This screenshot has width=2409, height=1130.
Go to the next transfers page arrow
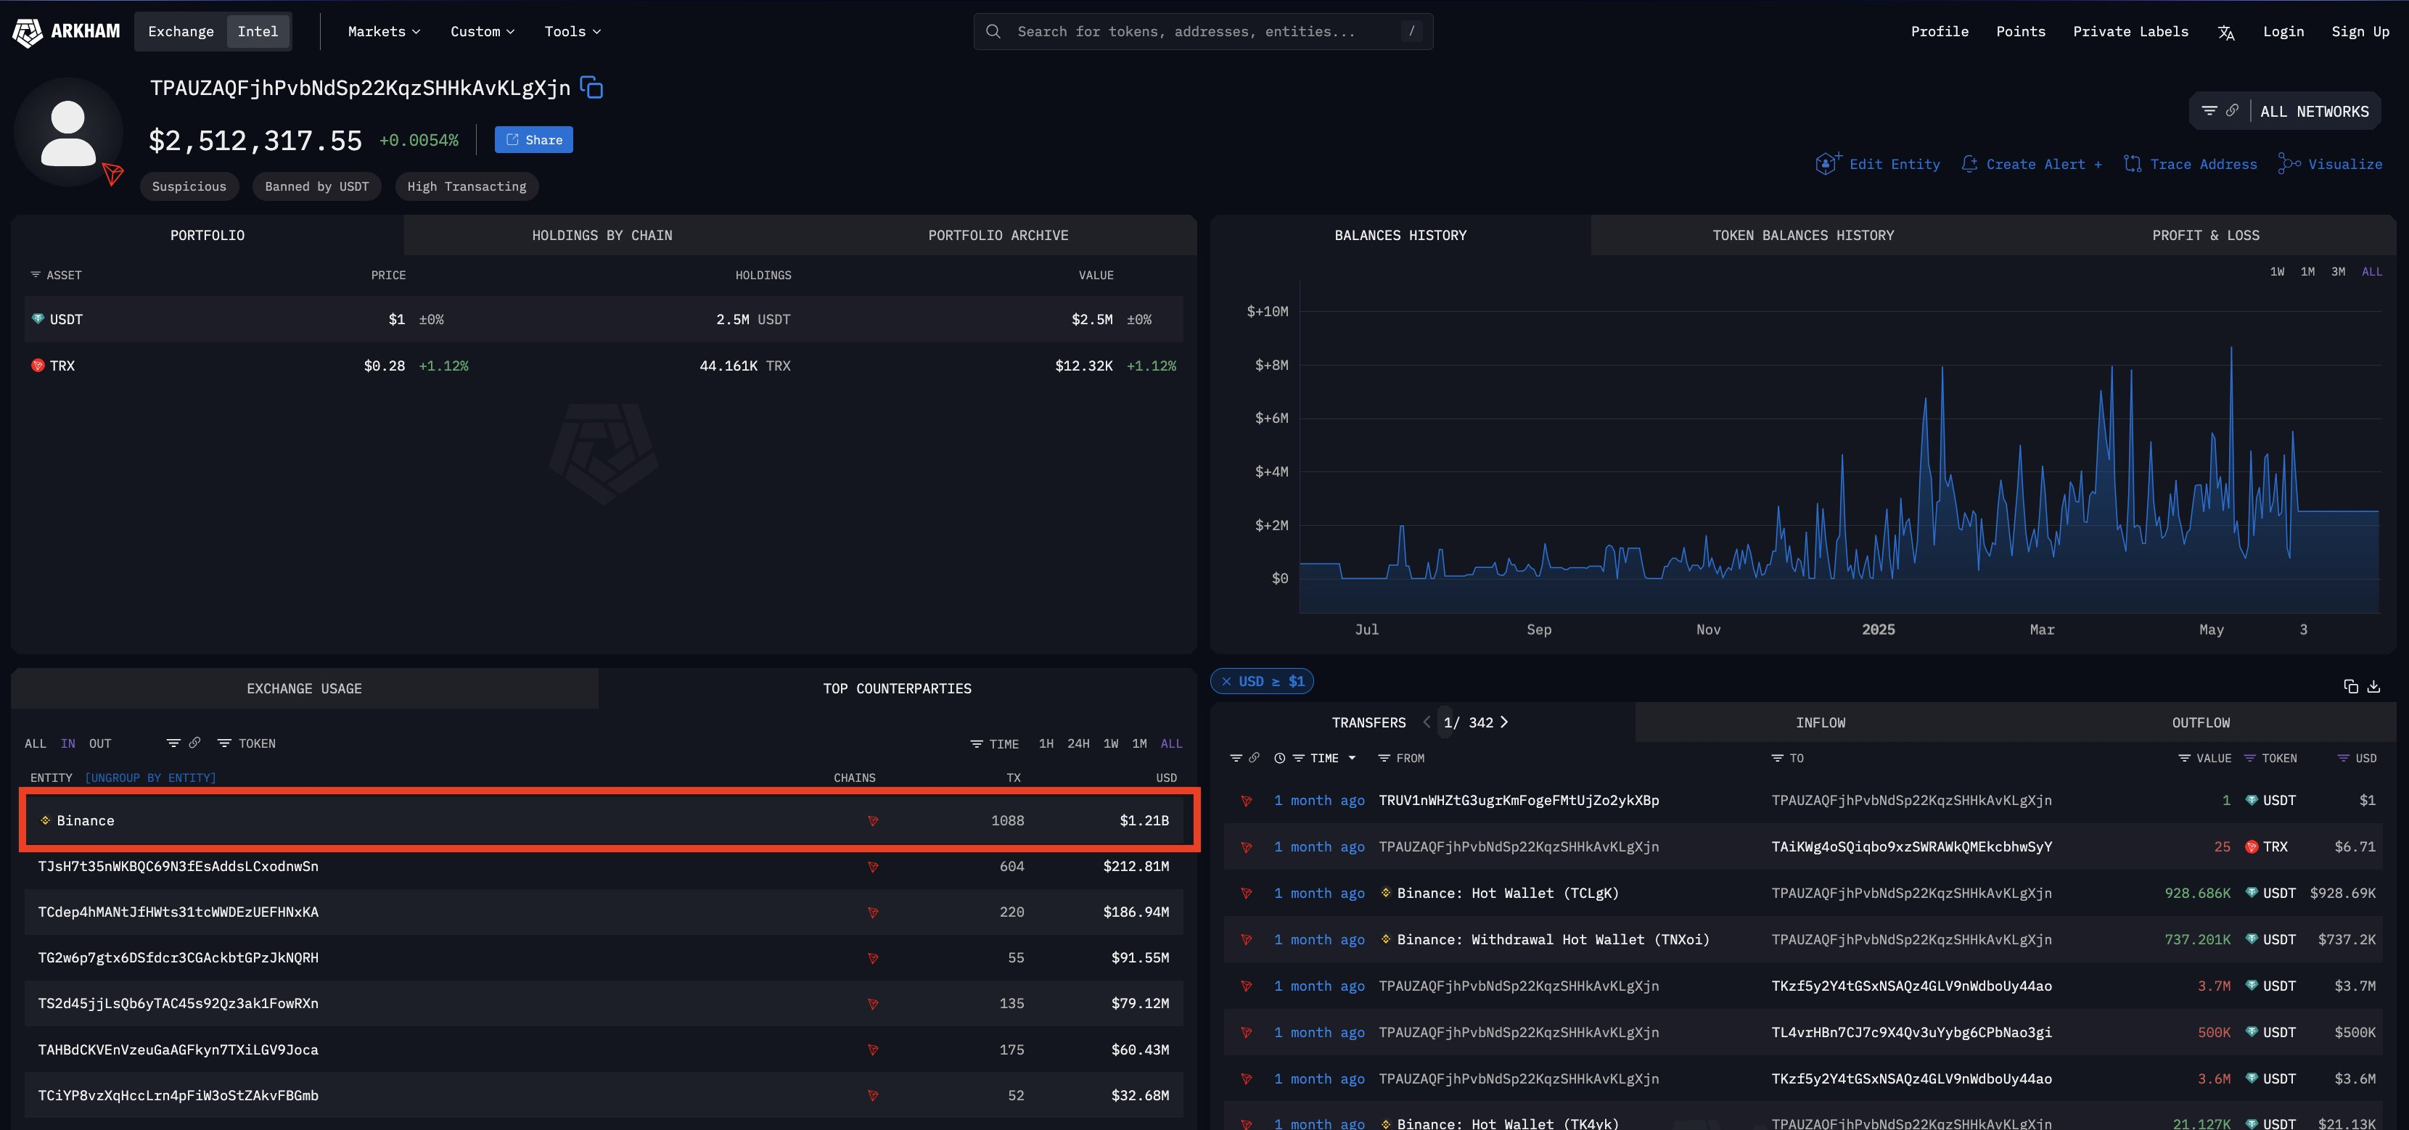point(1503,722)
